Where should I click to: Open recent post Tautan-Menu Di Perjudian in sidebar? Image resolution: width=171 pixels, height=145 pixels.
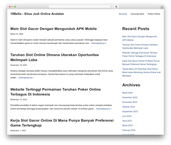point(141,72)
